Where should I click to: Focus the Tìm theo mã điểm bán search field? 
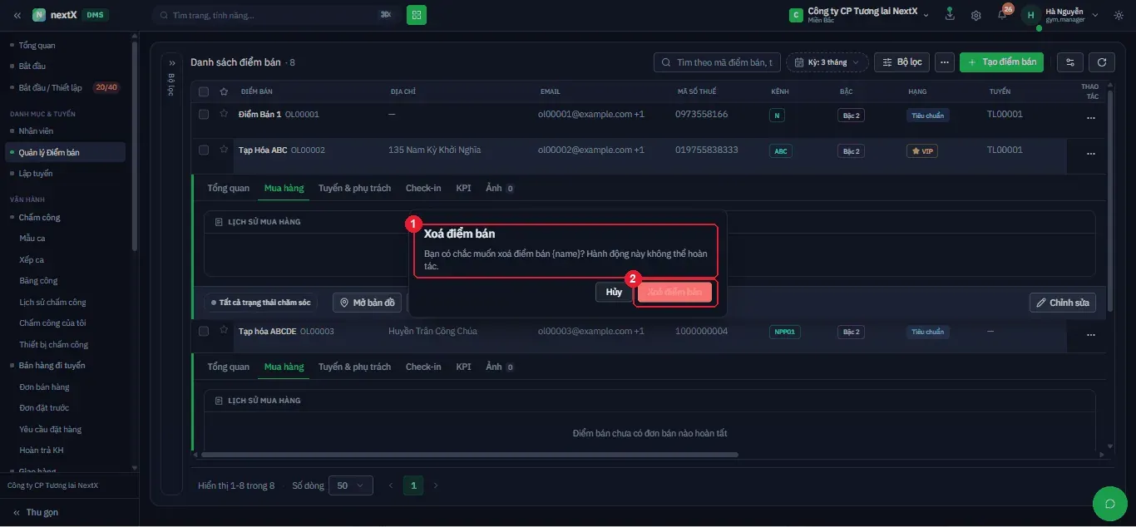click(x=717, y=62)
